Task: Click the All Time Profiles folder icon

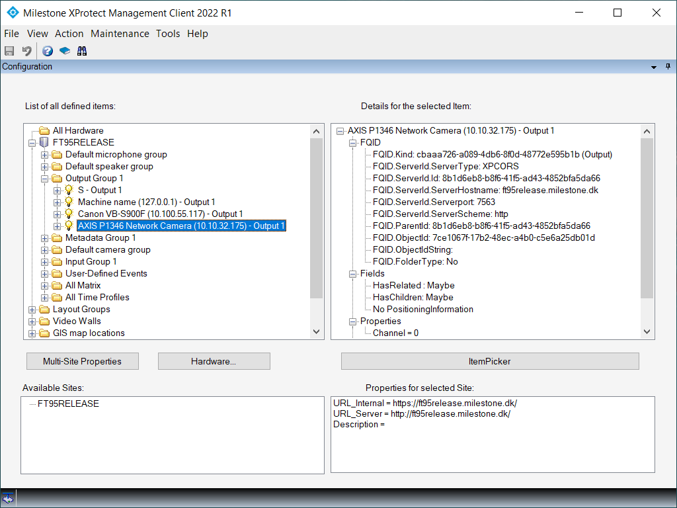Action: (x=57, y=297)
